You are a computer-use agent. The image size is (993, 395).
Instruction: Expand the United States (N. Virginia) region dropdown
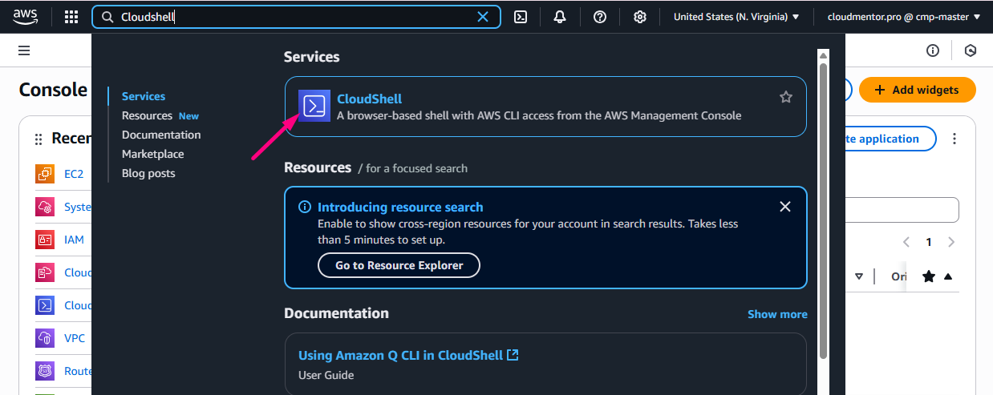point(736,17)
